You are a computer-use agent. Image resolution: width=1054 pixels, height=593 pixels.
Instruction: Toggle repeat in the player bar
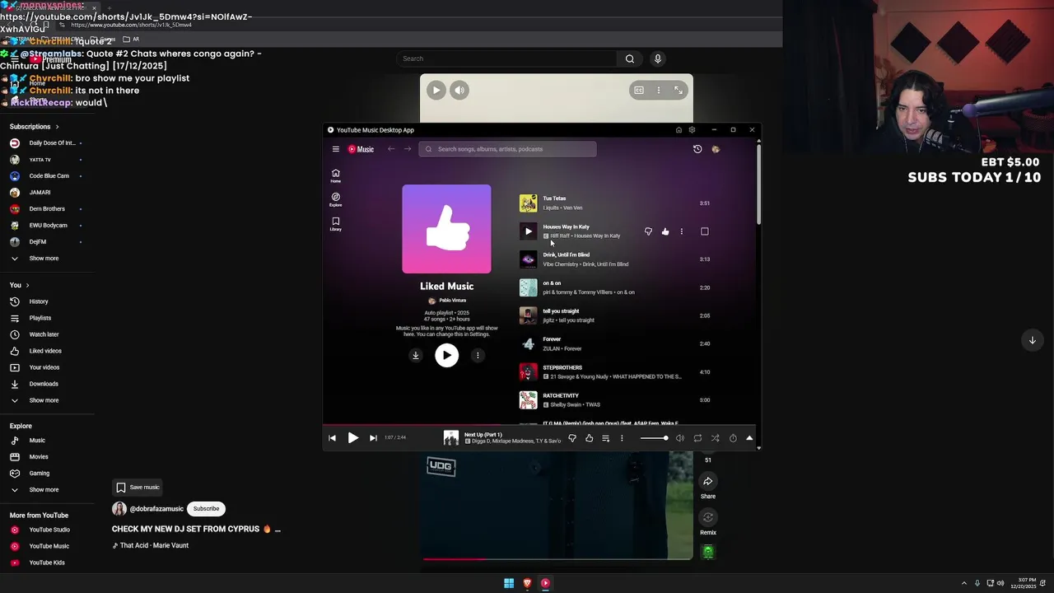(x=697, y=438)
